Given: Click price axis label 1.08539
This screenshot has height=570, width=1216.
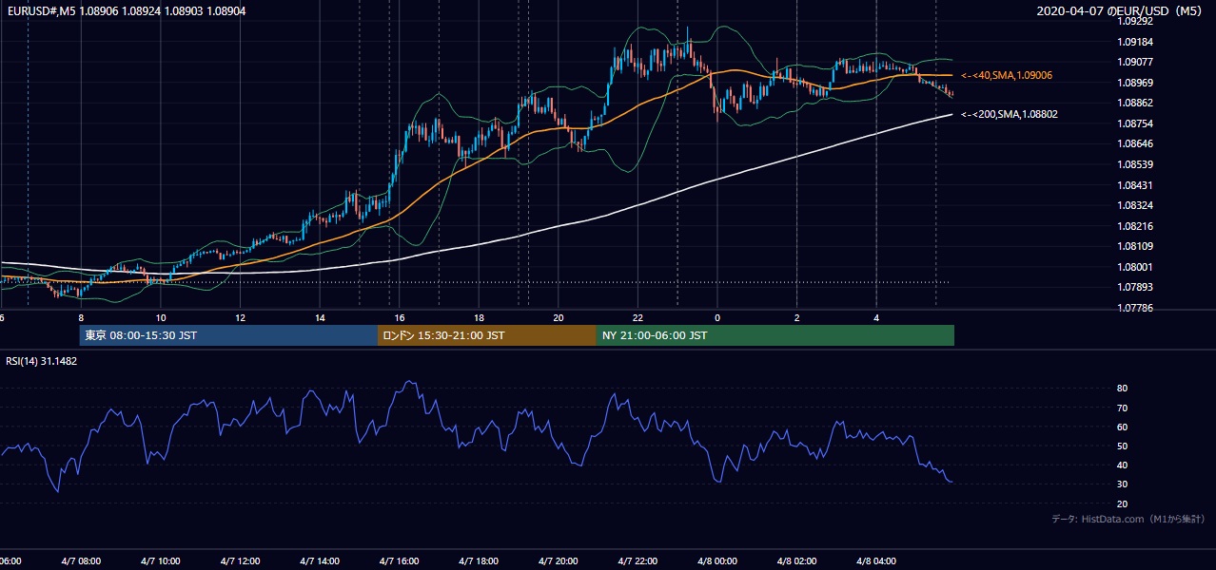Looking at the screenshot, I should click(x=1135, y=164).
